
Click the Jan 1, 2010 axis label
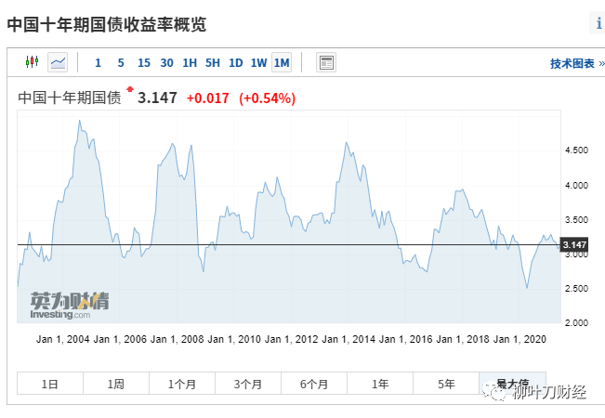coord(234,339)
